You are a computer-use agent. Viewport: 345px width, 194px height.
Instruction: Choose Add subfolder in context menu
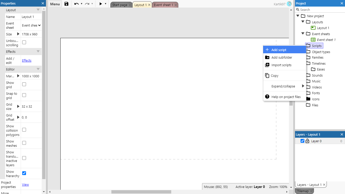pyautogui.click(x=285, y=57)
